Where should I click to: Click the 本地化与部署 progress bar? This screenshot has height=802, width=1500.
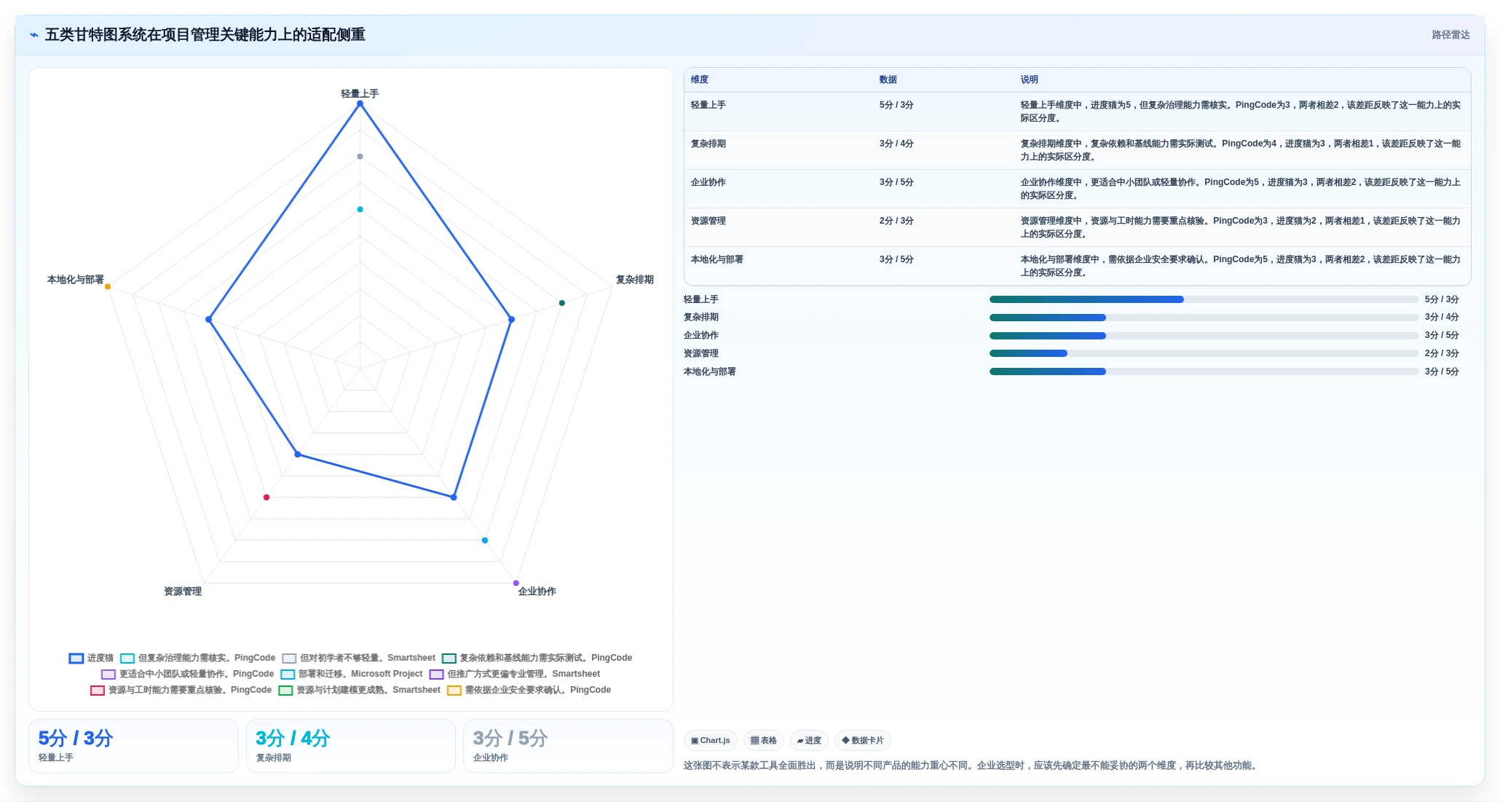[1204, 371]
